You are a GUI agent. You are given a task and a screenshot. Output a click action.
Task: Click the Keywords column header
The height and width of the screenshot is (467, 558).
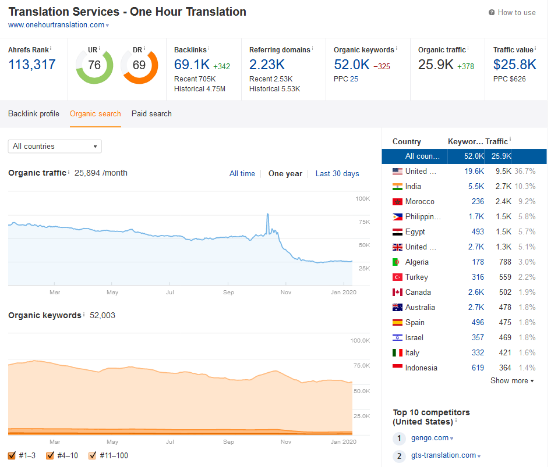[466, 141]
